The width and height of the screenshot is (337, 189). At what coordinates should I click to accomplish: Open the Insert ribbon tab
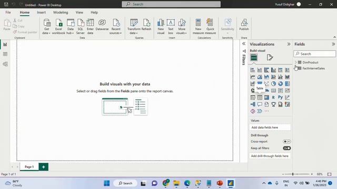(x=41, y=13)
